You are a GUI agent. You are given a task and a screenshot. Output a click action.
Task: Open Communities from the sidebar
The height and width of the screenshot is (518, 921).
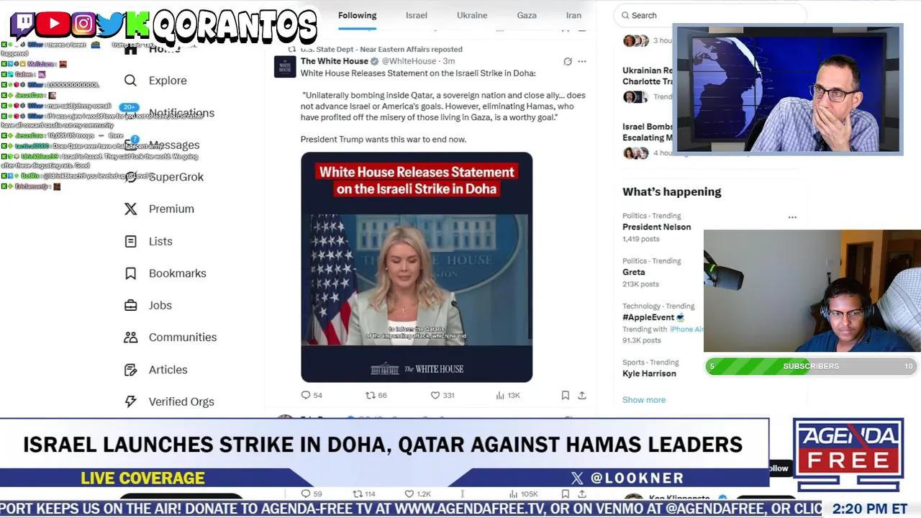[x=171, y=337]
